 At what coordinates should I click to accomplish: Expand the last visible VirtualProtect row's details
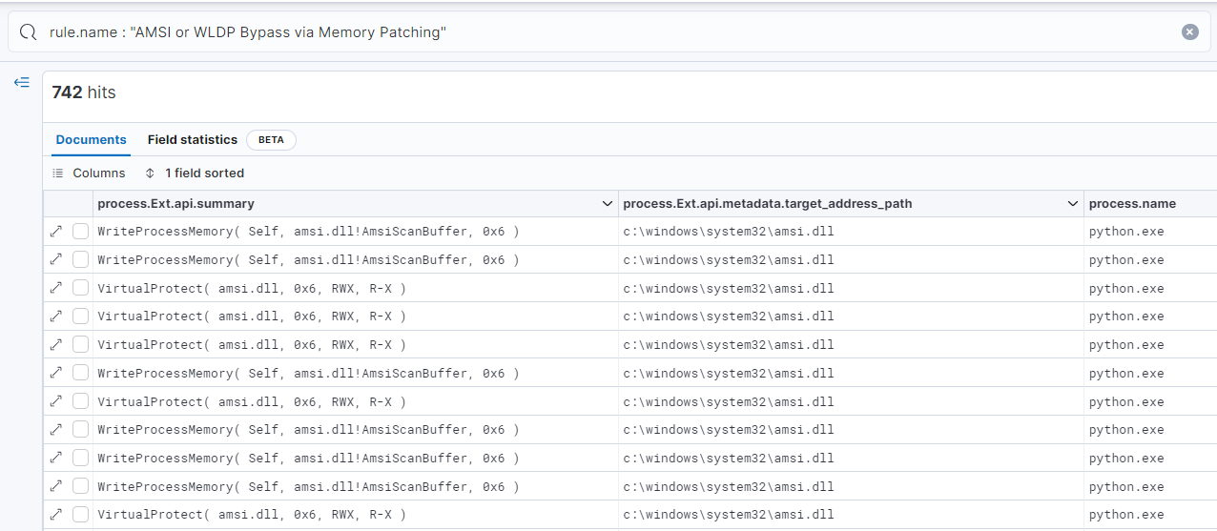(56, 515)
